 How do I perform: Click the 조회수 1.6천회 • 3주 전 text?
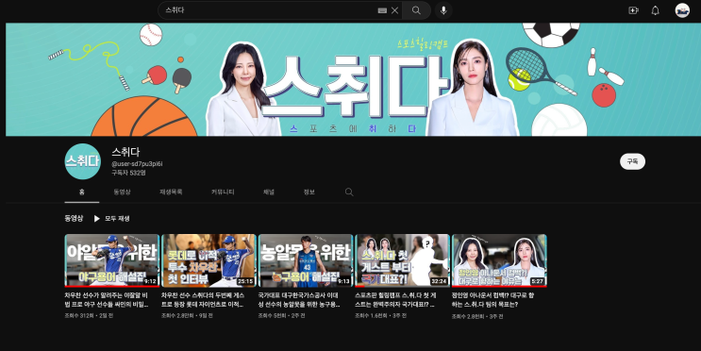(x=380, y=316)
